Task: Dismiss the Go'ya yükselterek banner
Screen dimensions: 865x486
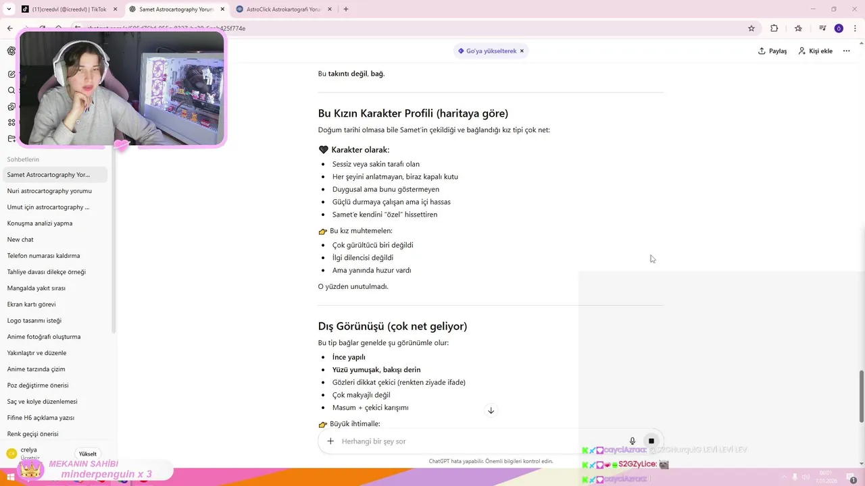Action: [522, 51]
